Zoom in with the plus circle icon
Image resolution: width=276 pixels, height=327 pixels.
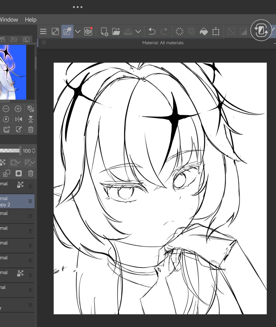(x=18, y=109)
